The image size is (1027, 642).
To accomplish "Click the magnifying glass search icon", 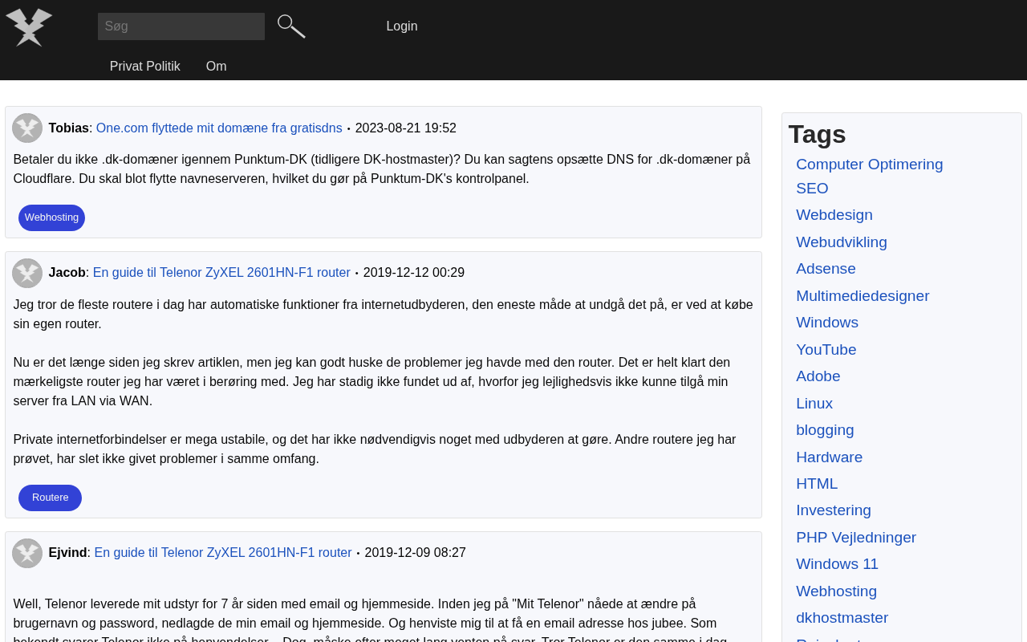I will click(x=291, y=26).
